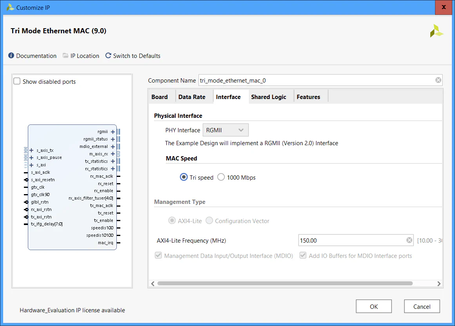Expand the rgmii interface ports
This screenshot has height=326, width=455.
[x=112, y=132]
